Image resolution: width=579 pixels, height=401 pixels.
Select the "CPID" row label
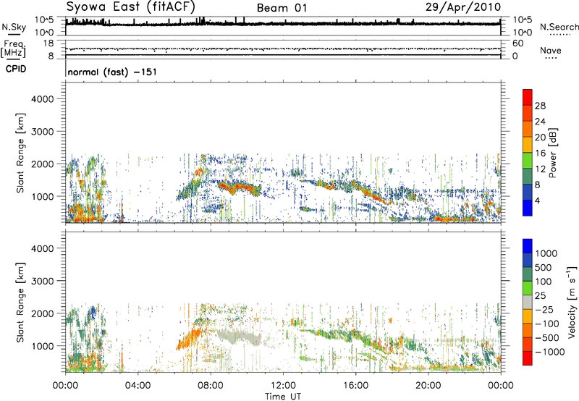pos(16,69)
